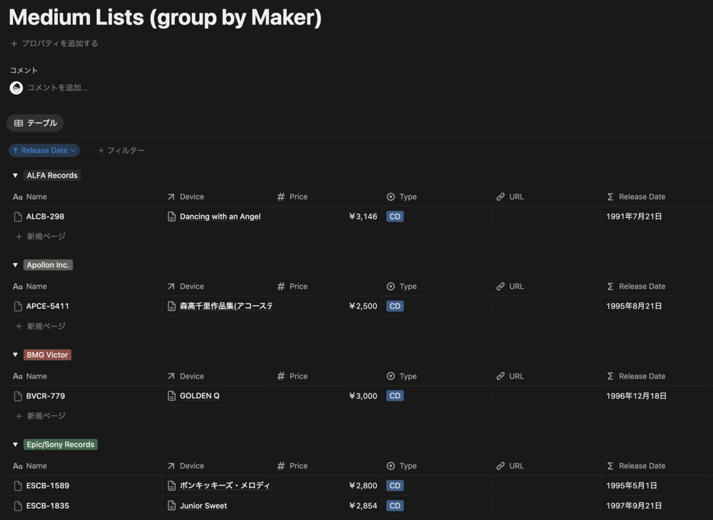
Task: Open the BVCR-779 entry
Action: point(46,396)
